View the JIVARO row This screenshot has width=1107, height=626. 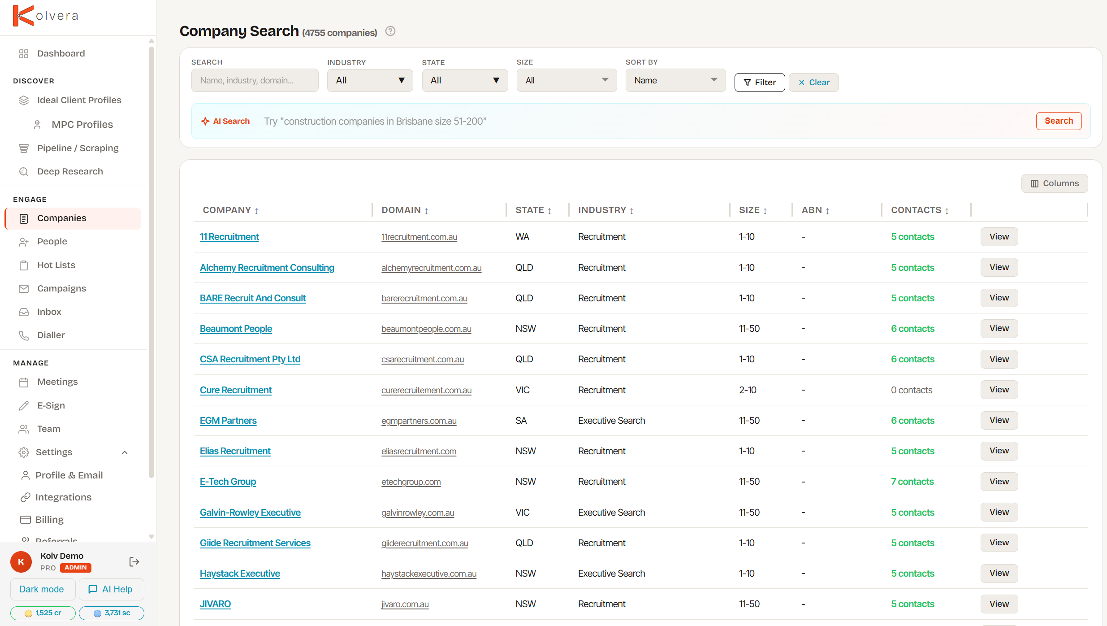(999, 604)
